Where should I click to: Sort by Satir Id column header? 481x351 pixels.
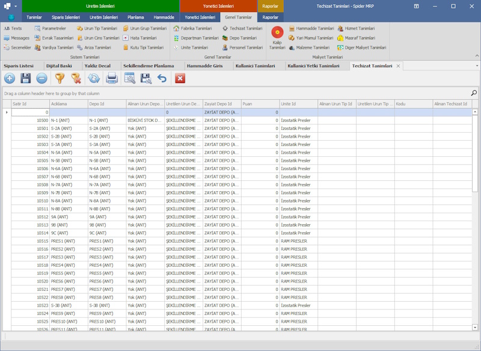pos(31,104)
